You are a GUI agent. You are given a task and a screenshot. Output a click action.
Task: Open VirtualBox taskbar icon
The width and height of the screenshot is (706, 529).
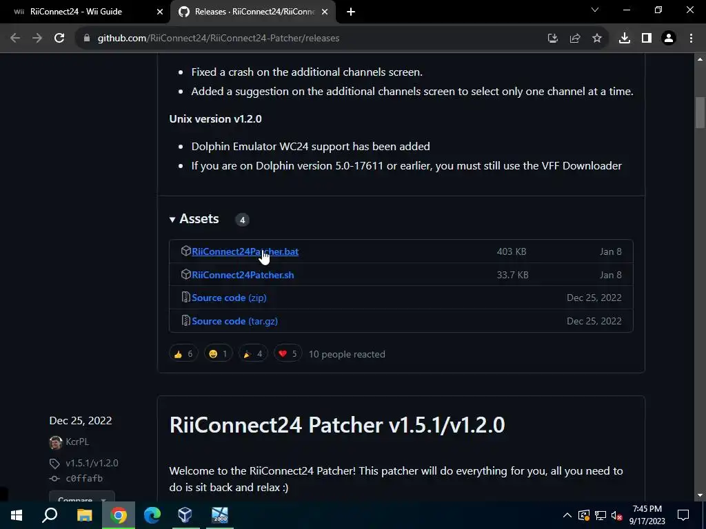click(185, 515)
